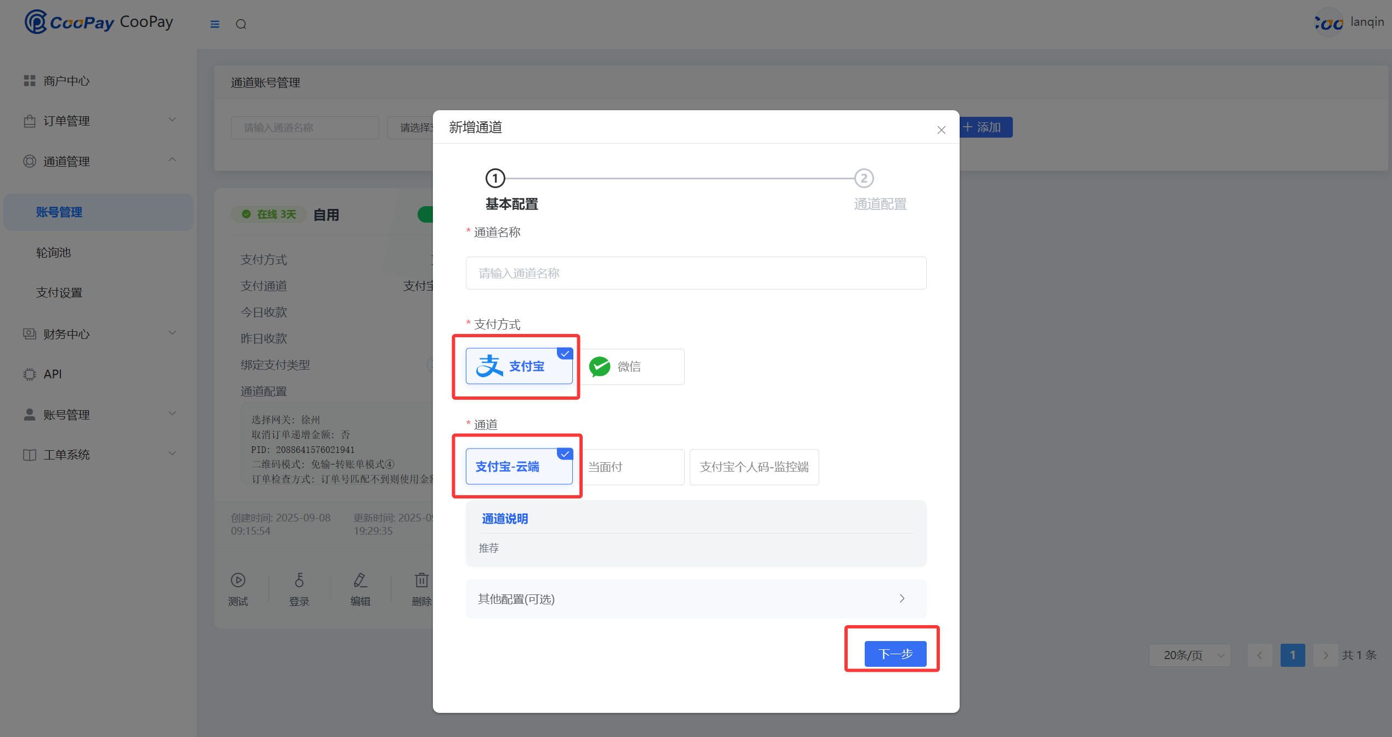Click the lanqin user avatar
The image size is (1392, 737).
pyautogui.click(x=1329, y=22)
